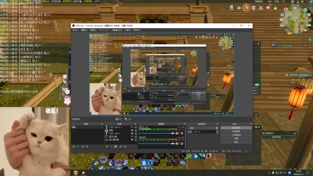313x176 pixels.
Task: Toggle visibility of 文本 (GDI+) 2 source
Action: [132, 127]
